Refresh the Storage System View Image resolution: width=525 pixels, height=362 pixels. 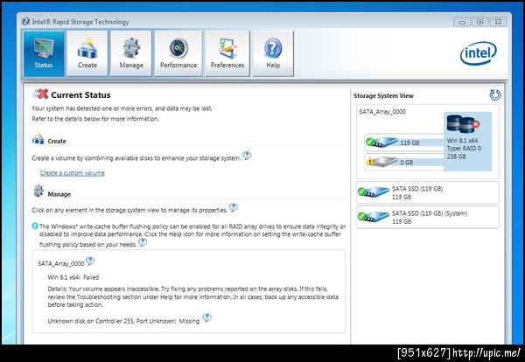click(495, 95)
